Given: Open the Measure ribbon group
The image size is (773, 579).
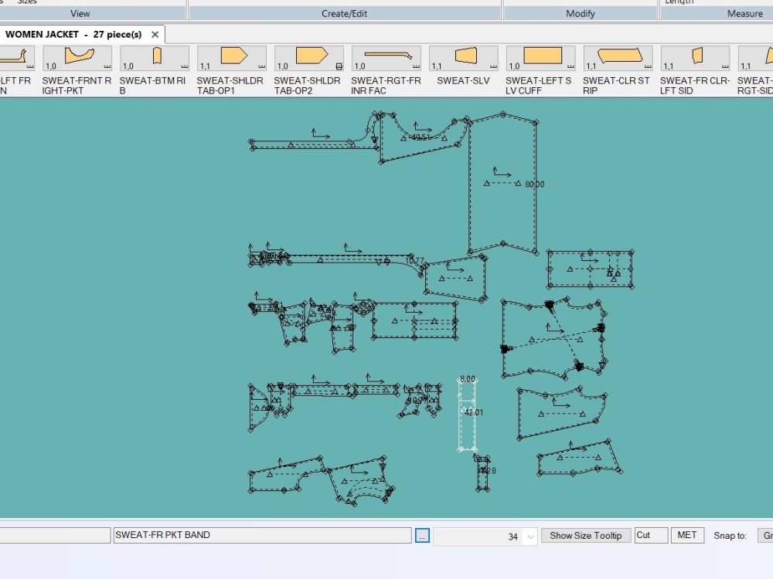Looking at the screenshot, I should tap(744, 14).
